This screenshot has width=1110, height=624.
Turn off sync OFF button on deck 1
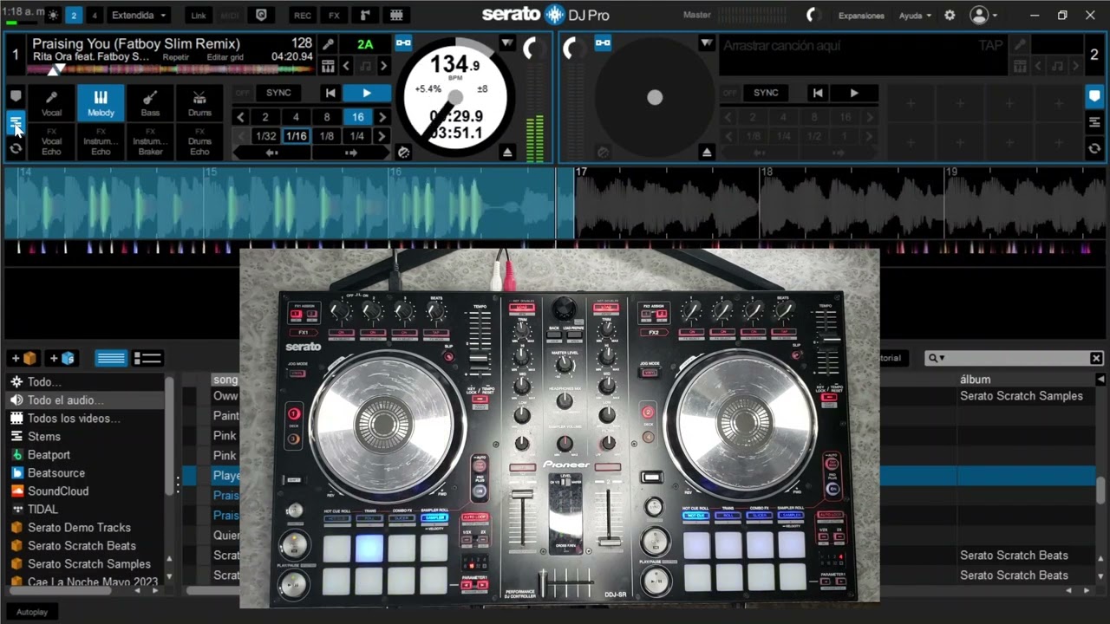243,93
